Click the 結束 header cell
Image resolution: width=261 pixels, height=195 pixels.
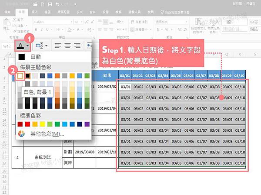(x=107, y=75)
